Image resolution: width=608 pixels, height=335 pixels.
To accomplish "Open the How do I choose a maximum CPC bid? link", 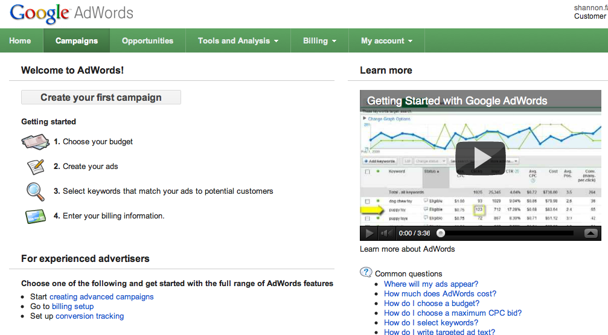I will (x=453, y=313).
